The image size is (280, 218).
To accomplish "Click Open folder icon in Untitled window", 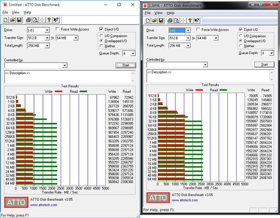I will tap(12, 20).
